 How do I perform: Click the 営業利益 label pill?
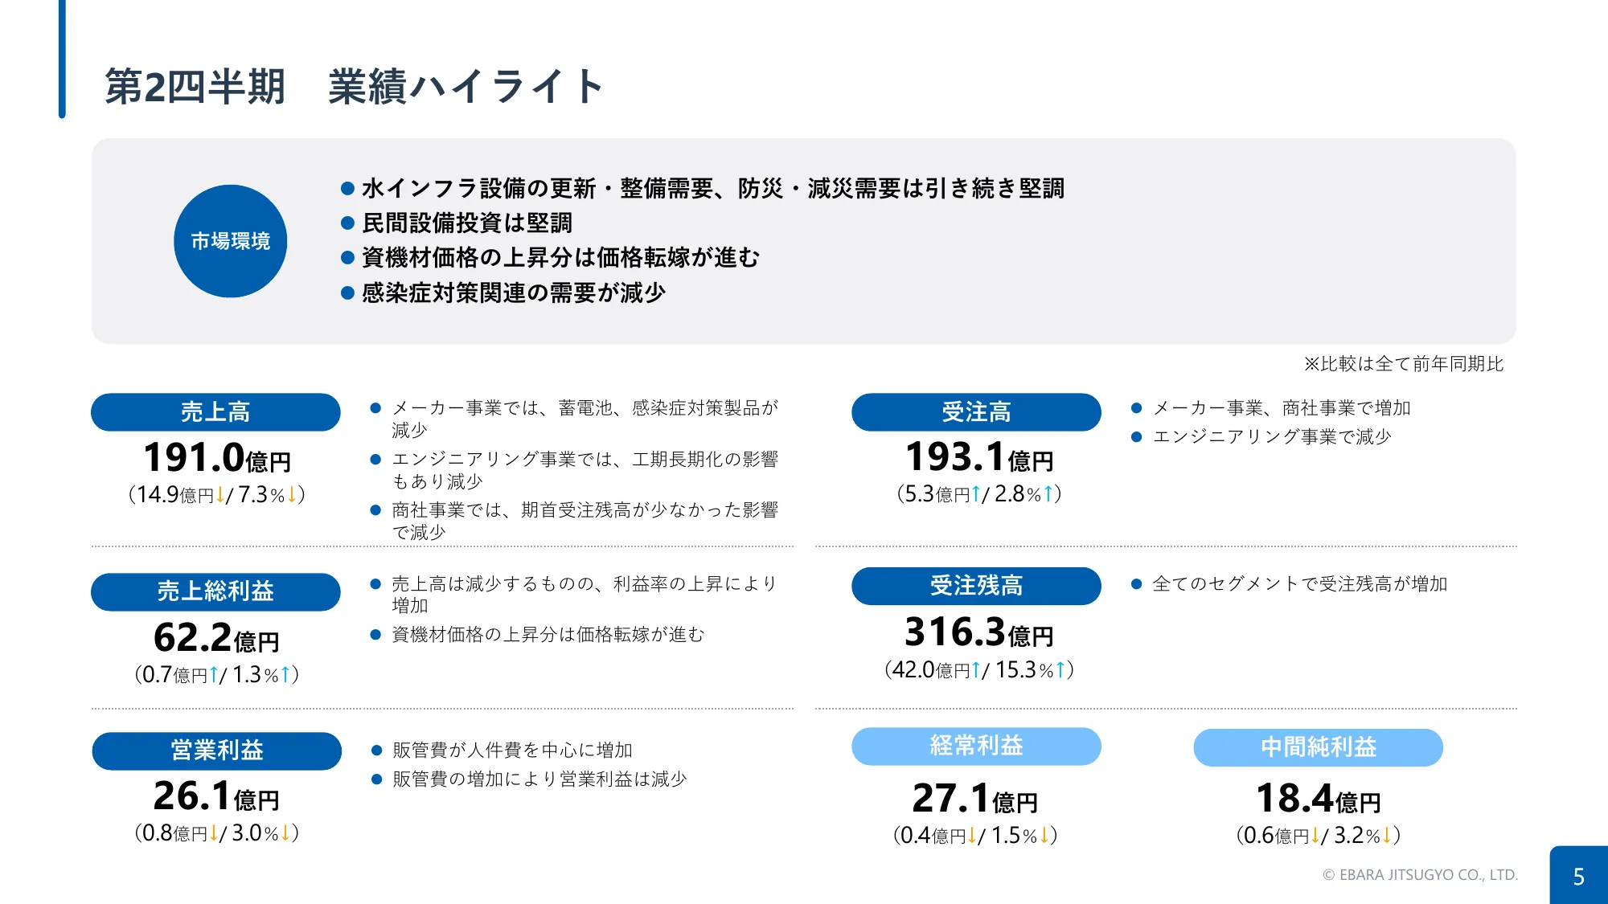216,751
